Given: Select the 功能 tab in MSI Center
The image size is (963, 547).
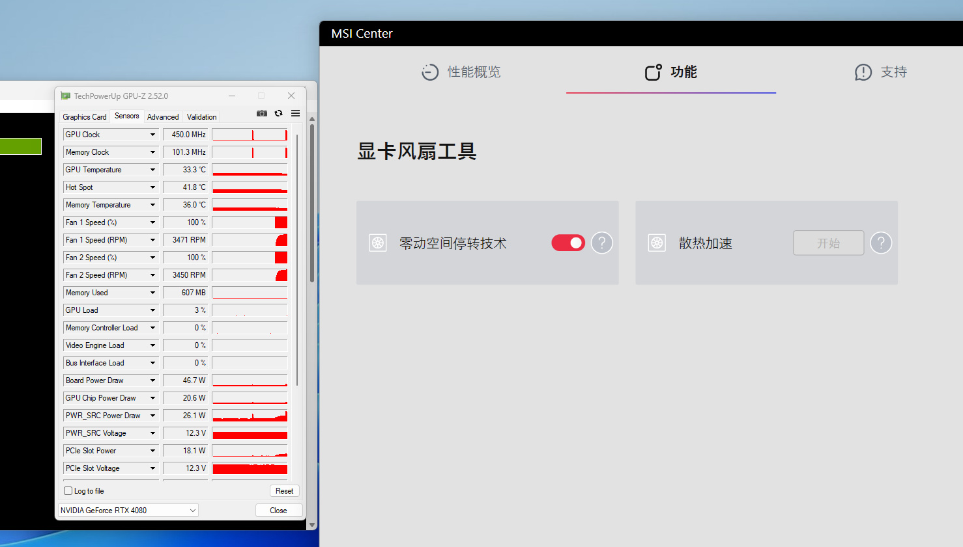Looking at the screenshot, I should [x=671, y=72].
